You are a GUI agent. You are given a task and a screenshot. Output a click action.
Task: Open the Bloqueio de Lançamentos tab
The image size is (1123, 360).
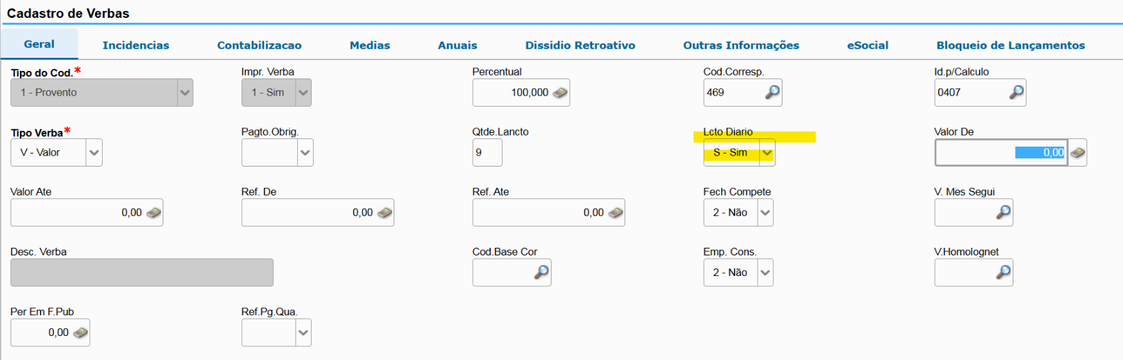pyautogui.click(x=1011, y=45)
